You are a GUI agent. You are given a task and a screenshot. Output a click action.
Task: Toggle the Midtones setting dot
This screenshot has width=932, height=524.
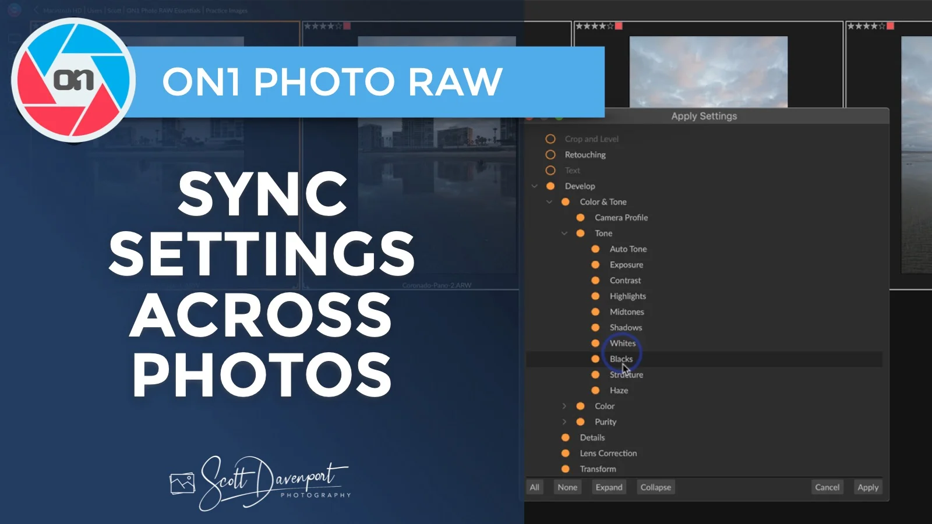595,312
